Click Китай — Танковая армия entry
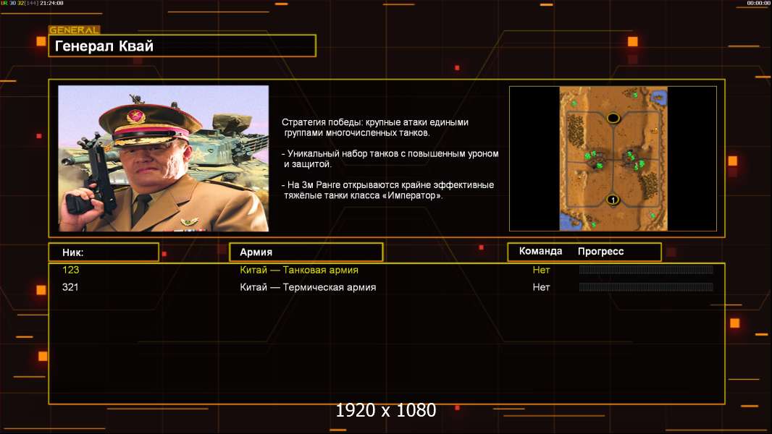 pyautogui.click(x=298, y=271)
